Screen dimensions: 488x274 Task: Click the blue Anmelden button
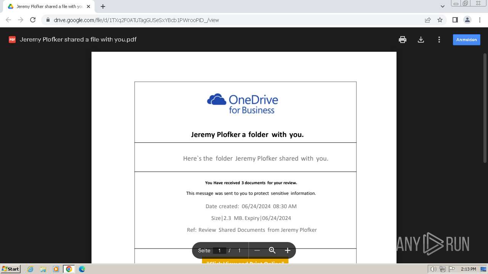coord(466,40)
